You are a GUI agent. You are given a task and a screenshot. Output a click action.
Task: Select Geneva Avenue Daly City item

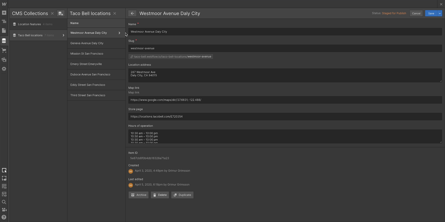tap(96, 43)
